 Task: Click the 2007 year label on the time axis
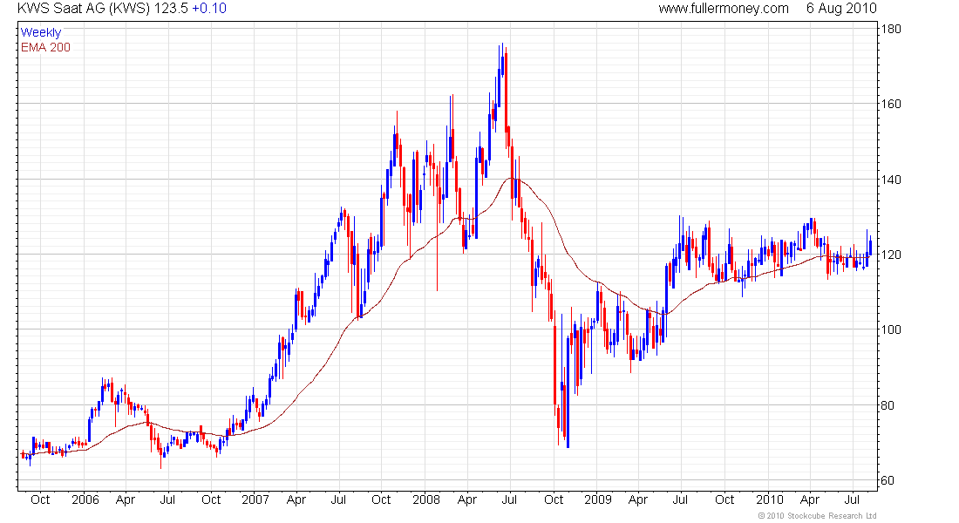pos(255,499)
